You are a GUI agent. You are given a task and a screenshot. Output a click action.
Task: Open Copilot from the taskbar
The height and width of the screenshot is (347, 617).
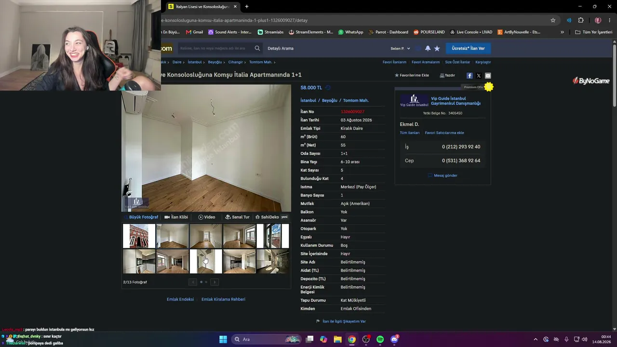coord(323,339)
